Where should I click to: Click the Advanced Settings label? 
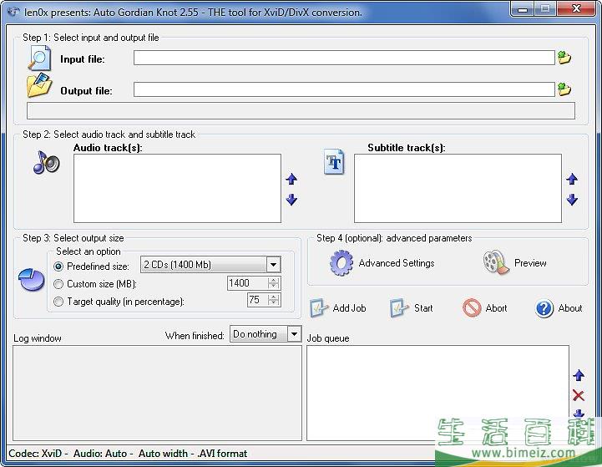point(397,263)
